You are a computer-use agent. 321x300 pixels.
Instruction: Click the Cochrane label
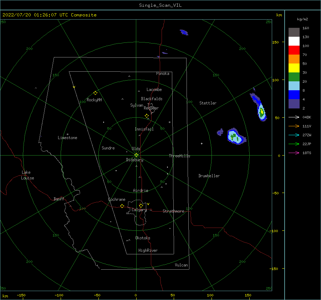tap(117, 199)
